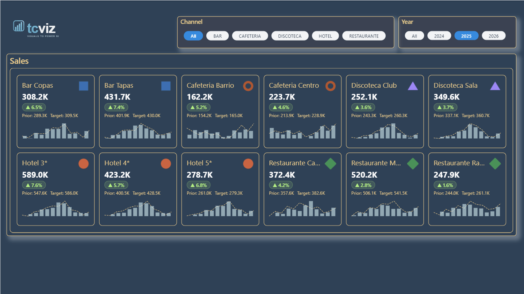Image resolution: width=524 pixels, height=294 pixels.
Task: Click the 1.6% growth badge on Restaurante Ra...
Action: 445,185
